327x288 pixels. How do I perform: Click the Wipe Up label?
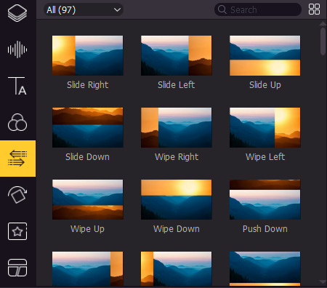(x=87, y=229)
